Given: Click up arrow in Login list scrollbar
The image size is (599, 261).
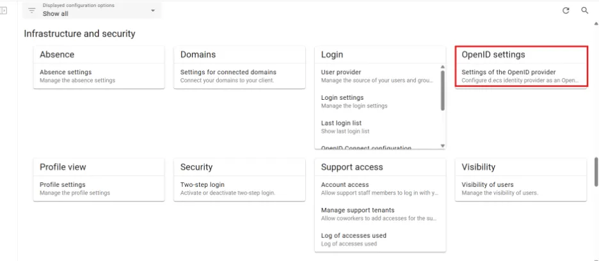Looking at the screenshot, I should (x=443, y=67).
